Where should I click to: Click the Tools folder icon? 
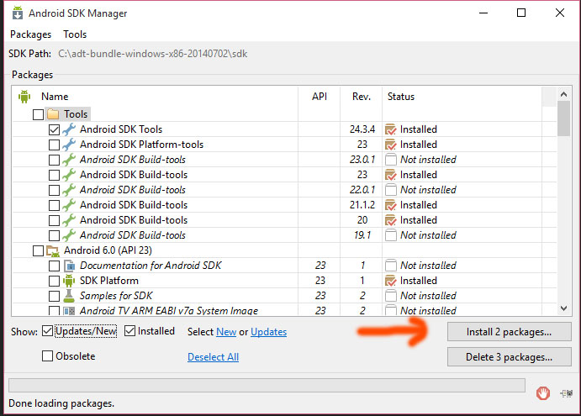pos(53,114)
